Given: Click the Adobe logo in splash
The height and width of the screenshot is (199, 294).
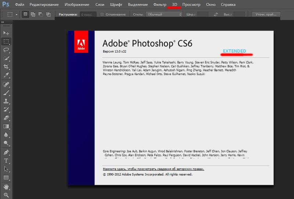Looking at the screenshot, I should (81, 42).
